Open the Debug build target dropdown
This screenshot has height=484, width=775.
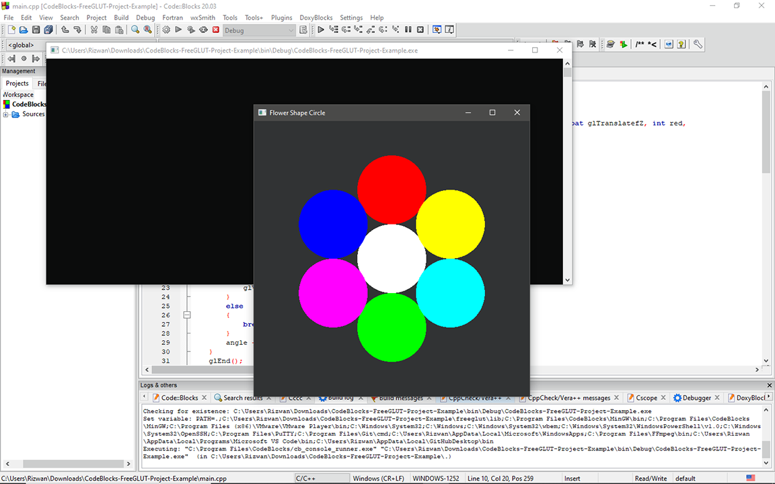pyautogui.click(x=259, y=30)
